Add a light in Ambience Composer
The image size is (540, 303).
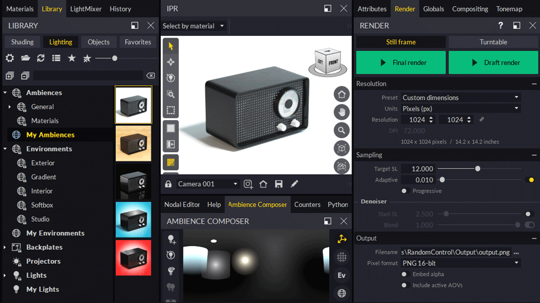(172, 239)
